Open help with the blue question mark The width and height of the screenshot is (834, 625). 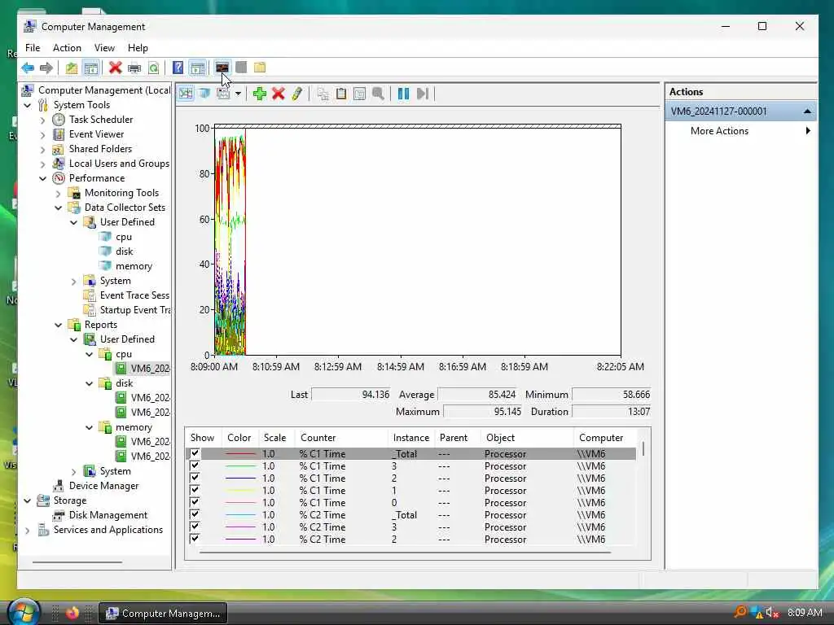tap(178, 68)
